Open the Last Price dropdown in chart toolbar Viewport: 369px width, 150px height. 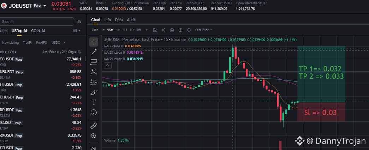point(203,30)
